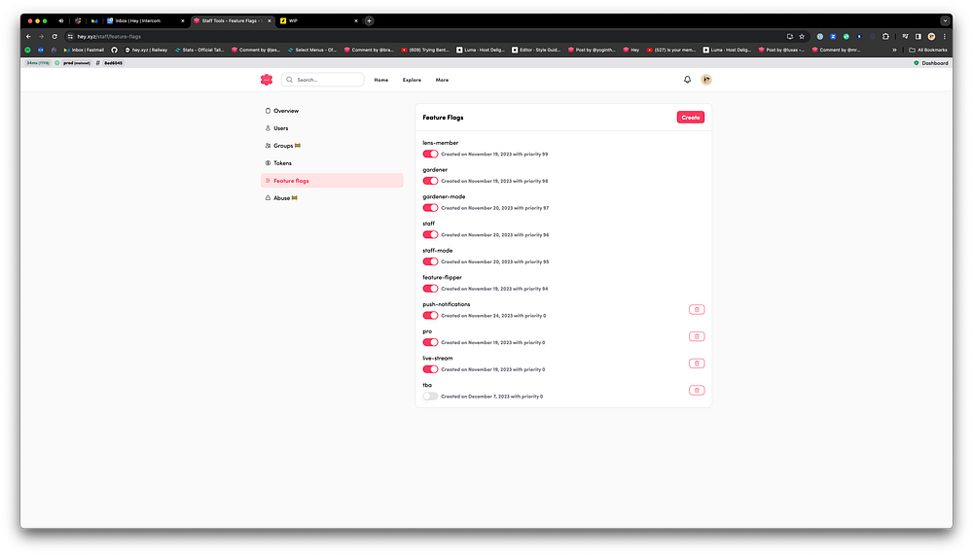This screenshot has height=555, width=973.
Task: Delete the tba feature flag
Action: pyautogui.click(x=697, y=390)
